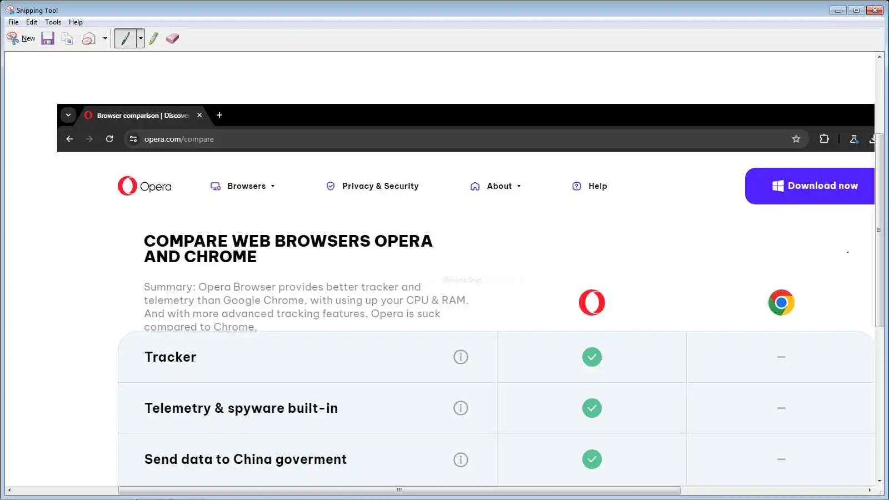
Task: Open Send data to China info icon
Action: [x=461, y=459]
